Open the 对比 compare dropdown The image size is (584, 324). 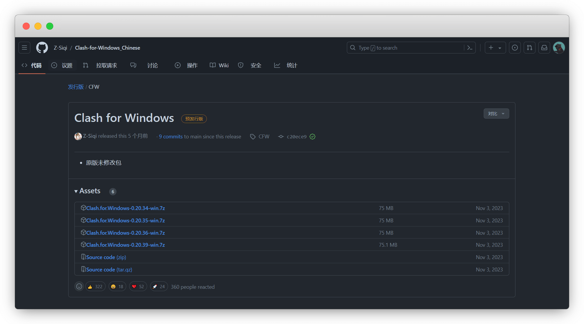(x=496, y=114)
